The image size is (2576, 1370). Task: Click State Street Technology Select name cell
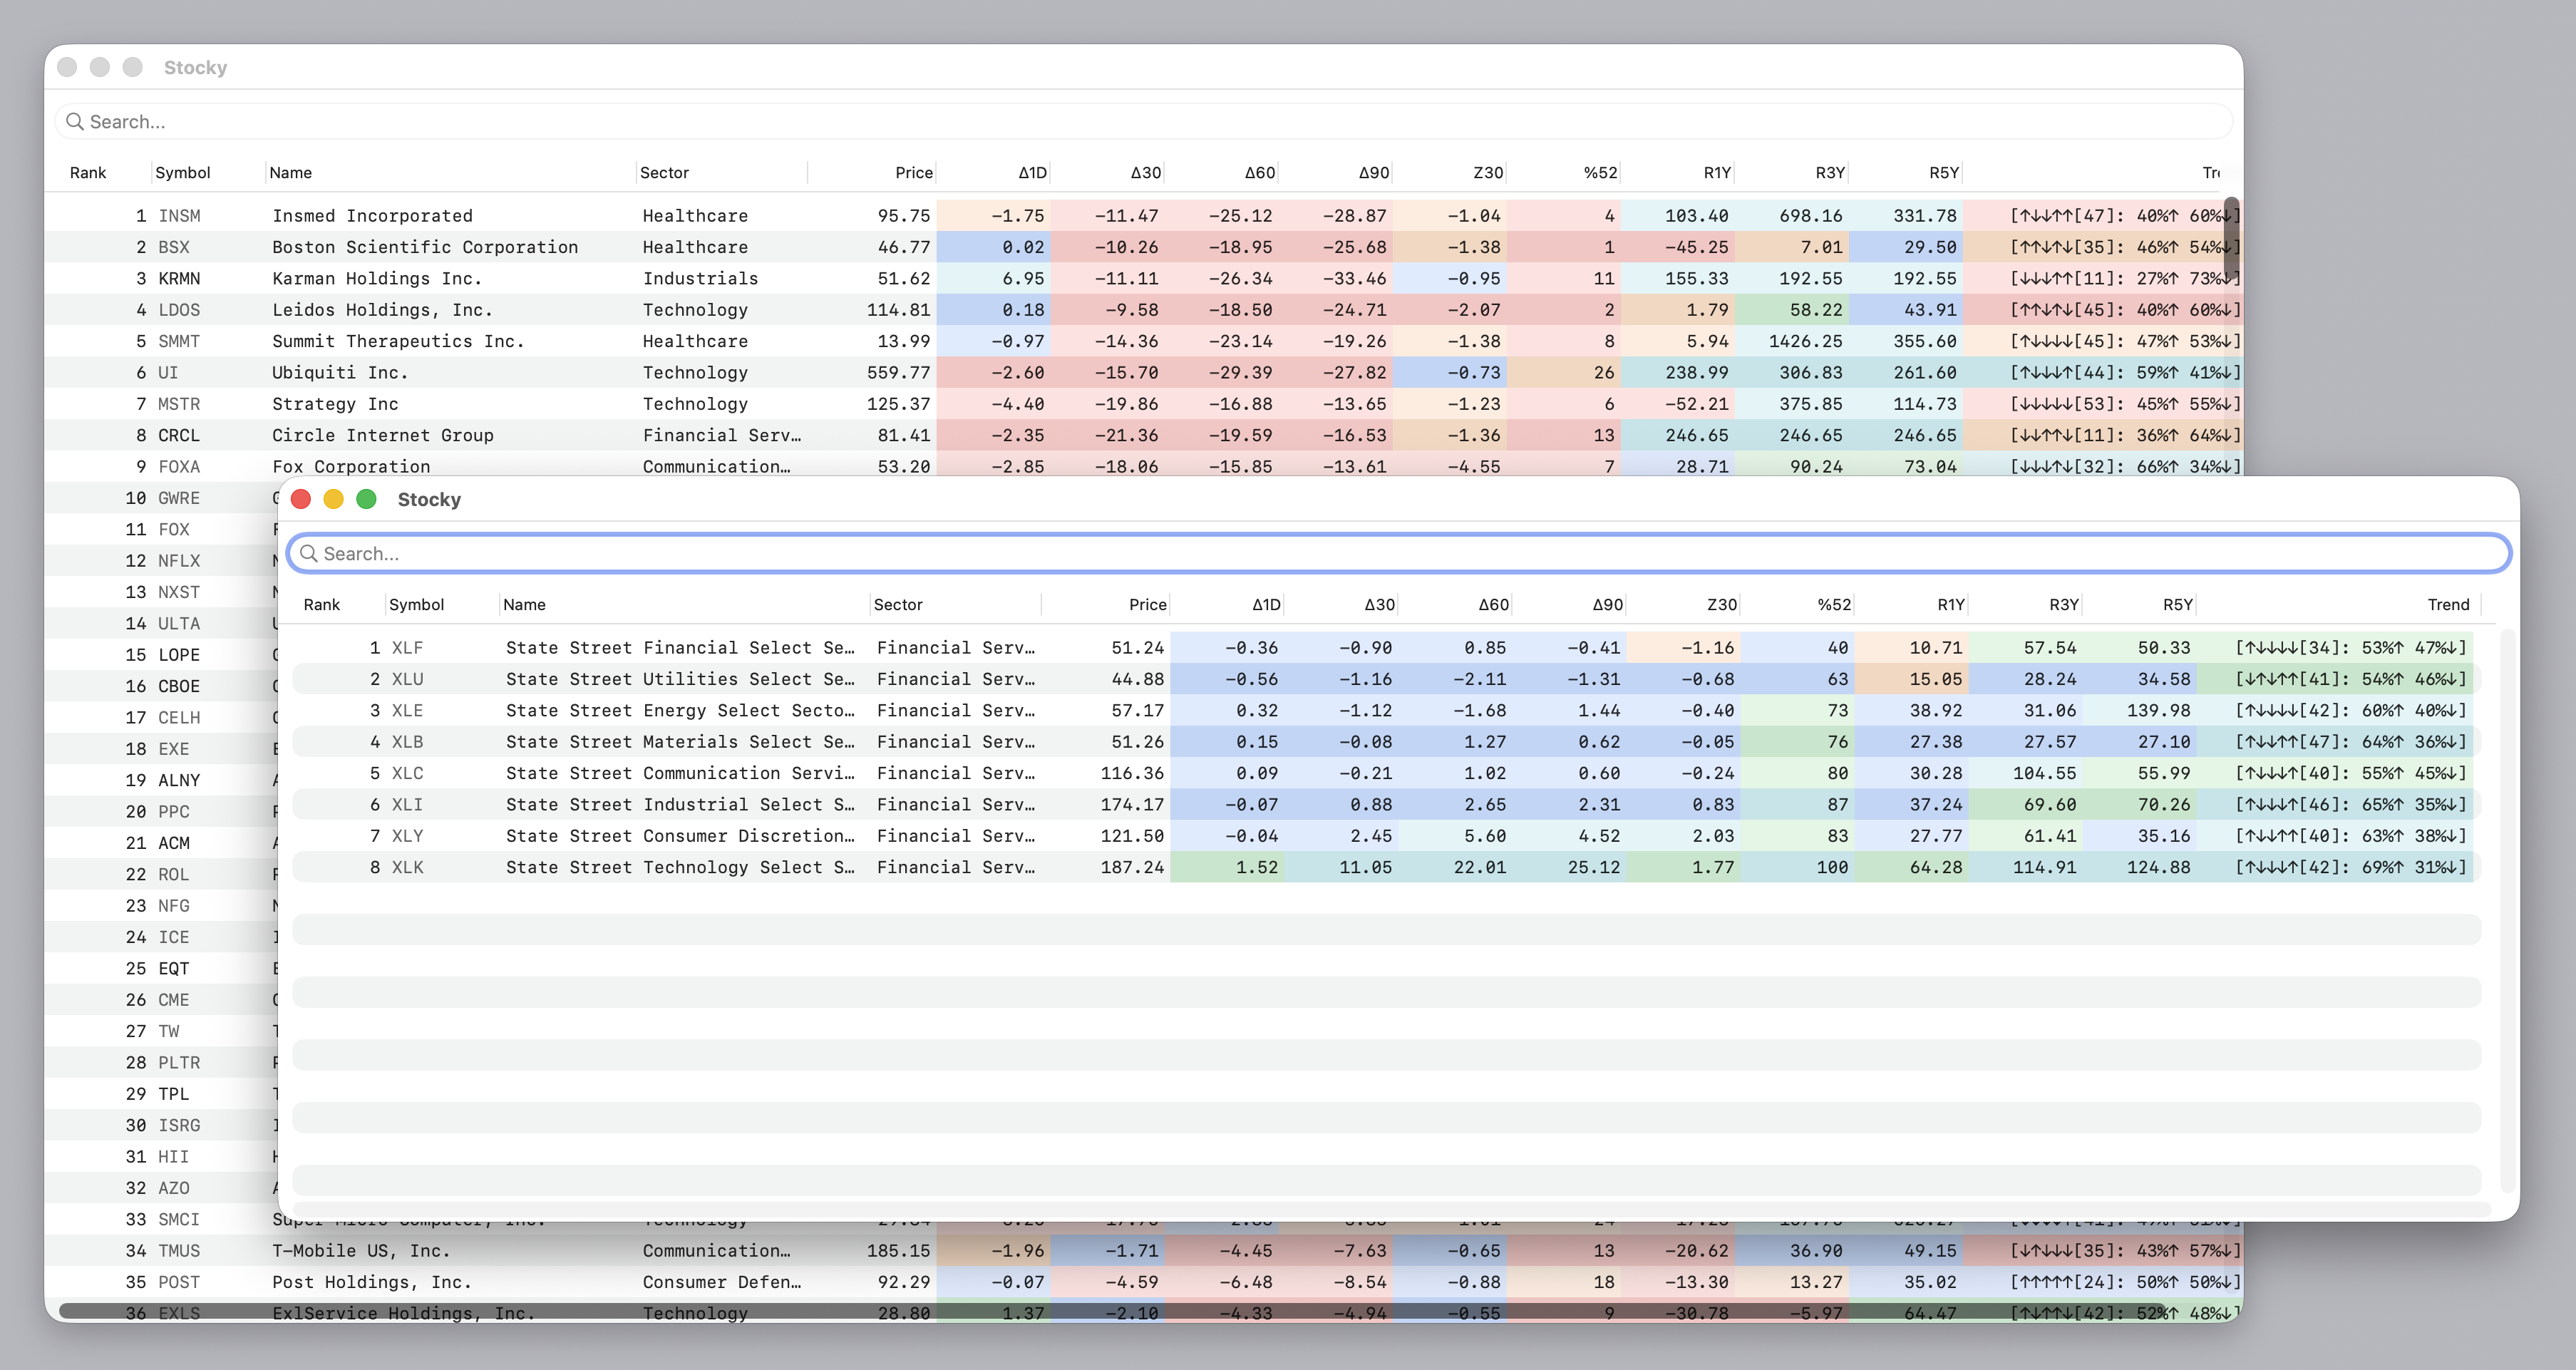[680, 867]
